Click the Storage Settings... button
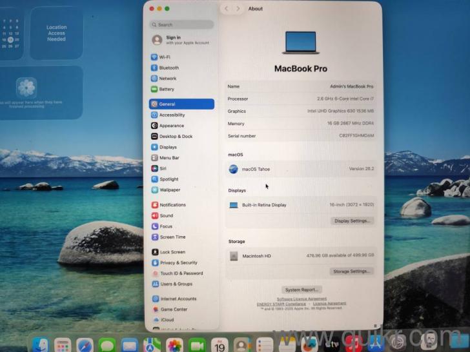Viewport: 470px width, 352px height. (351, 271)
